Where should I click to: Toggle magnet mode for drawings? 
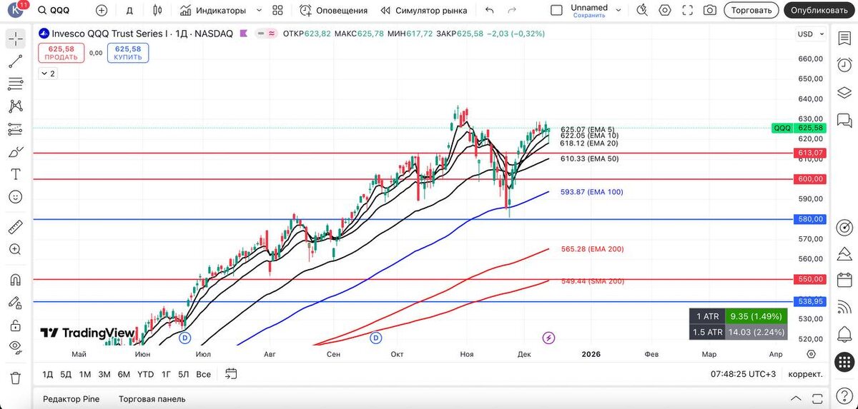[x=16, y=280]
